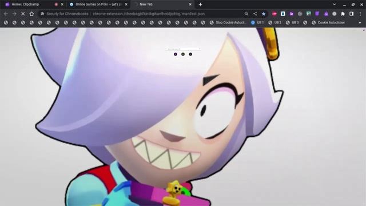Close the New Tab tab
The width and height of the screenshot is (366, 206).
(x=190, y=5)
